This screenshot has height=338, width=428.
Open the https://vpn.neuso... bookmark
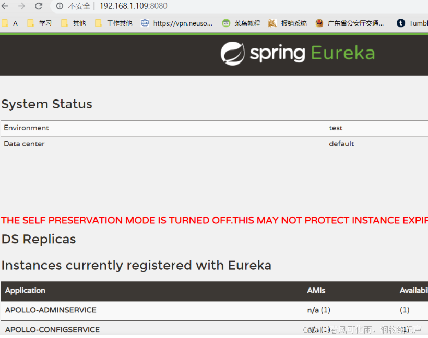pyautogui.click(x=176, y=23)
